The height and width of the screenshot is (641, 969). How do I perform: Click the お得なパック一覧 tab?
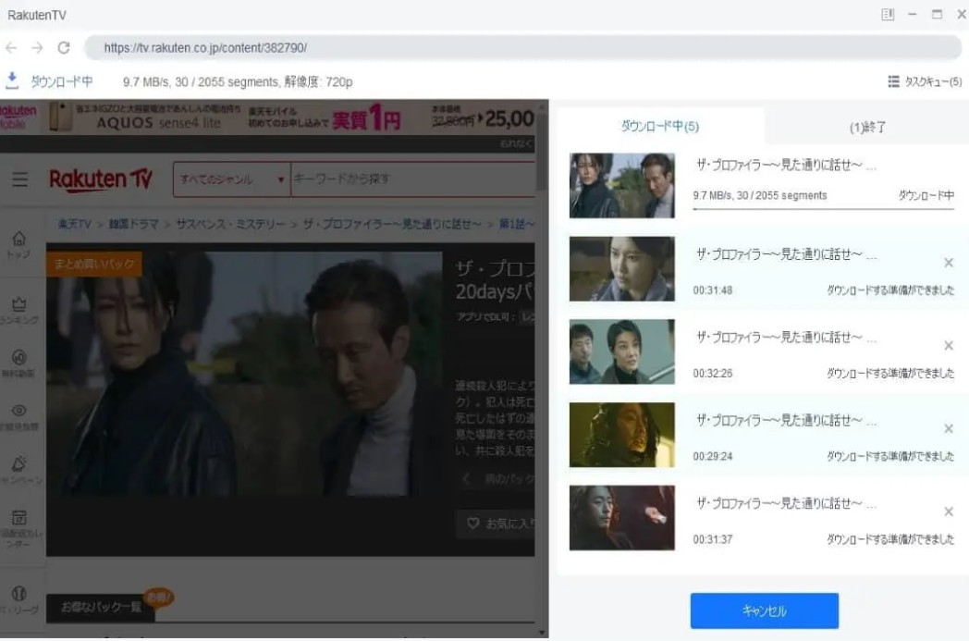(101, 608)
